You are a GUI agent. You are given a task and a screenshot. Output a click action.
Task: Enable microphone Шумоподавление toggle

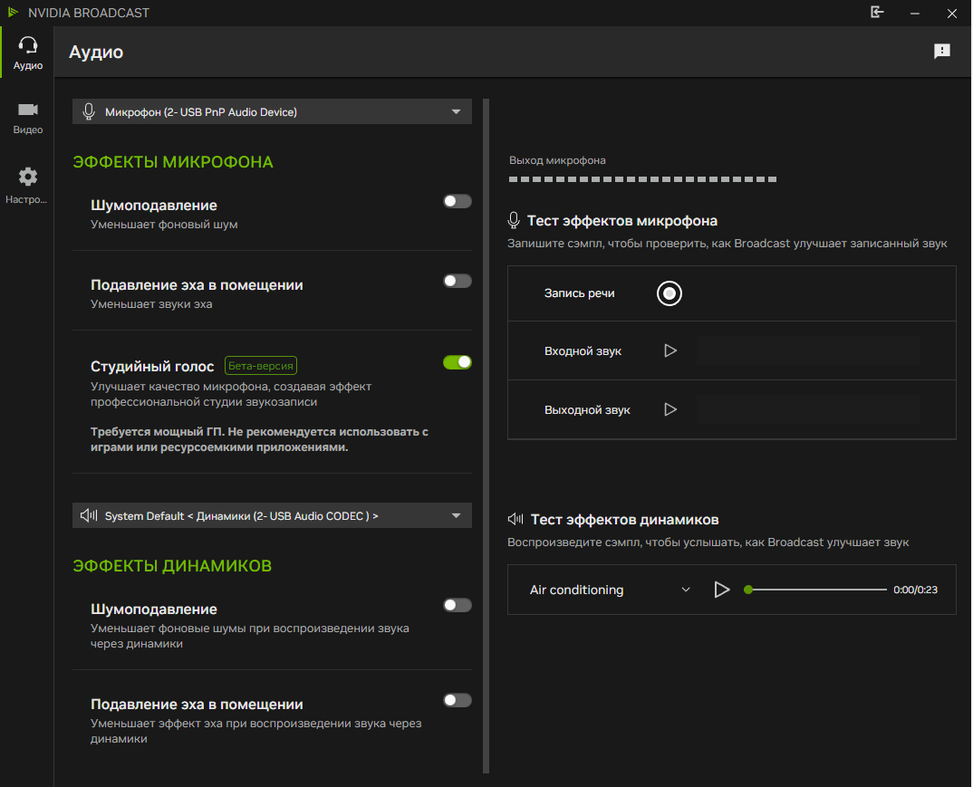pos(458,201)
